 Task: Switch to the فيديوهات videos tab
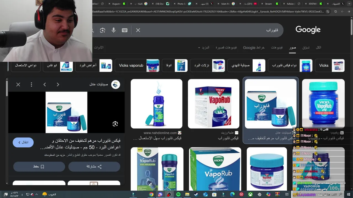click(x=277, y=48)
